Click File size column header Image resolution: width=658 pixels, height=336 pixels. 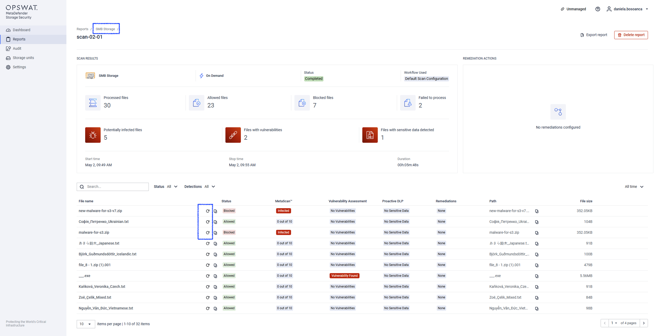coord(586,201)
